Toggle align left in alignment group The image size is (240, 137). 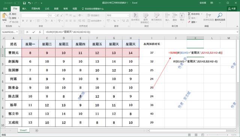(x=67, y=21)
